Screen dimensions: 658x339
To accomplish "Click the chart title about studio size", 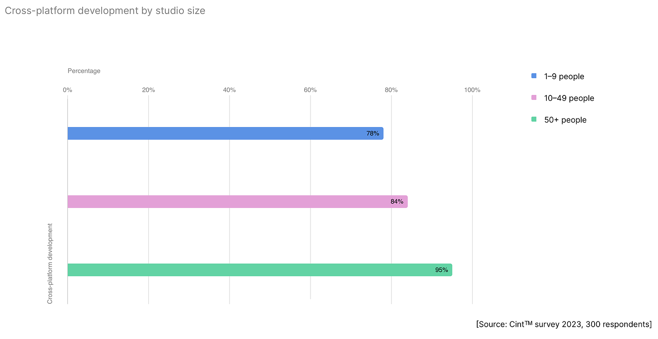I will coord(105,11).
